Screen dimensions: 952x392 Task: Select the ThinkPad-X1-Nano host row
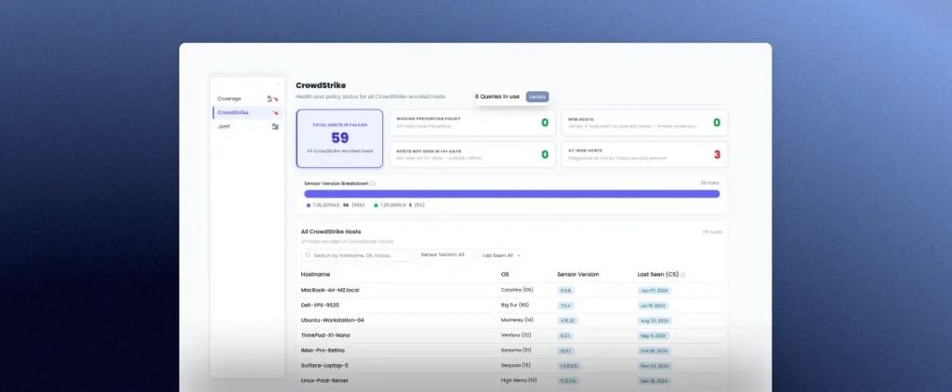[x=512, y=335]
